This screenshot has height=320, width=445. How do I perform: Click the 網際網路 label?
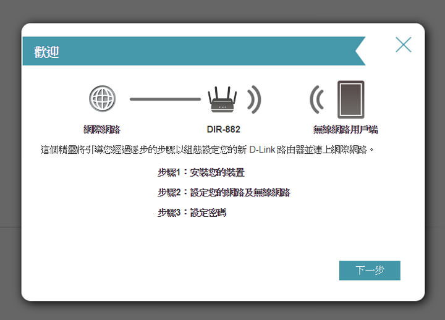[x=102, y=130]
